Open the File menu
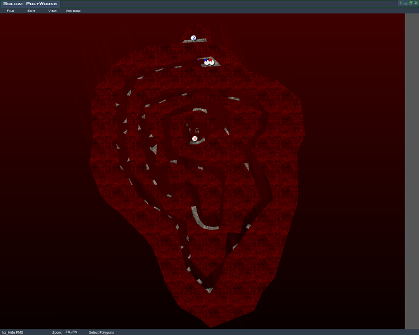 click(x=11, y=11)
